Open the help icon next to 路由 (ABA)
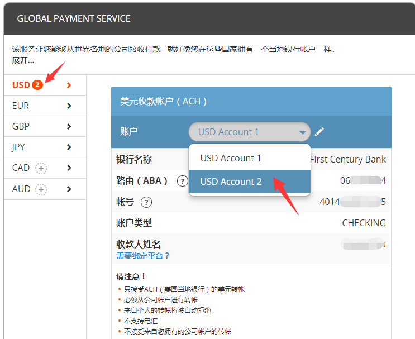 (182, 182)
